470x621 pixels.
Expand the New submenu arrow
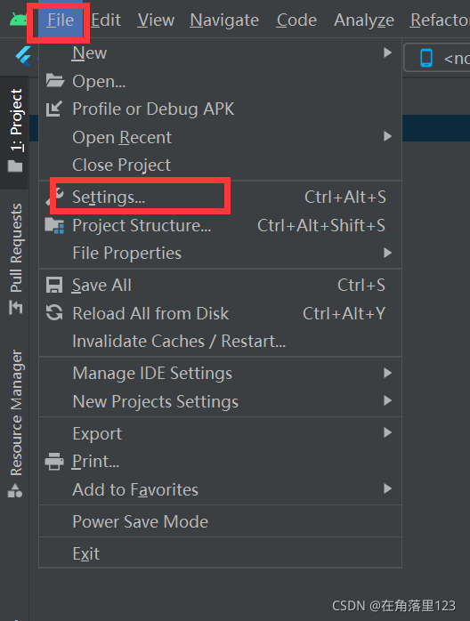pyautogui.click(x=387, y=52)
